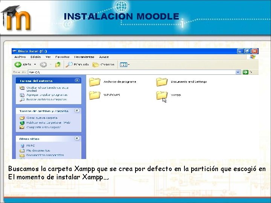
Task: Collapse the Tareas del sistema panel
Action: (x=77, y=80)
